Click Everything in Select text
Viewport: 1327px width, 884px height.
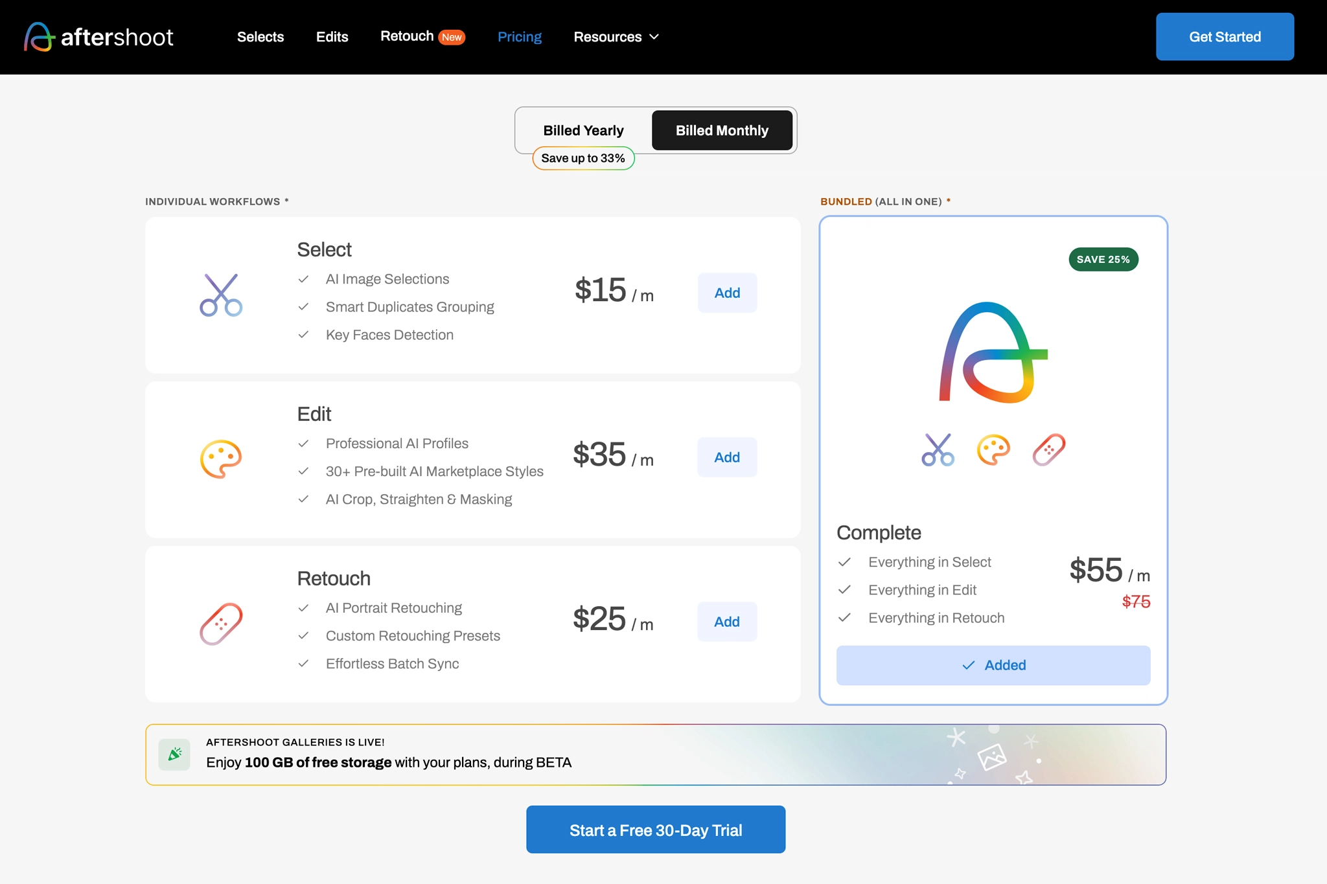point(930,562)
